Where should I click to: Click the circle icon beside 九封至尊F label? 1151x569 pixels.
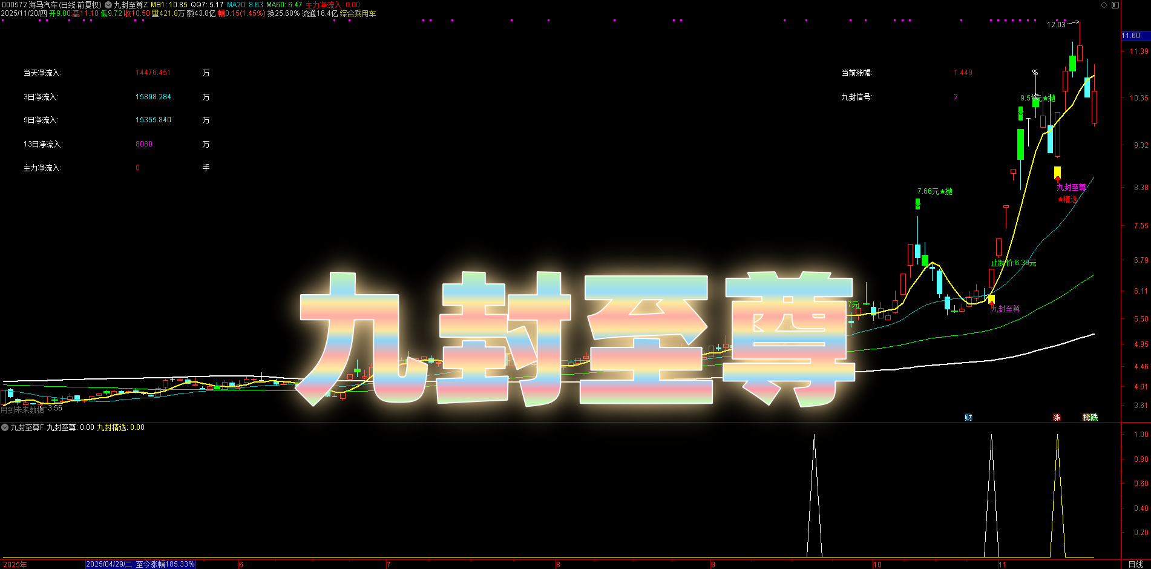coord(4,427)
